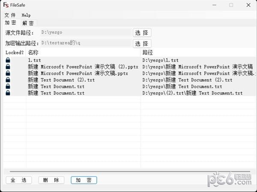The height and width of the screenshot is (192, 257).
Task: Click lock icon beside 新建 Microsoft PowerPoint 演示文稿.pptx
Action: pos(8,73)
